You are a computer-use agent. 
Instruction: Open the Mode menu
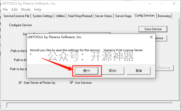point(26,10)
